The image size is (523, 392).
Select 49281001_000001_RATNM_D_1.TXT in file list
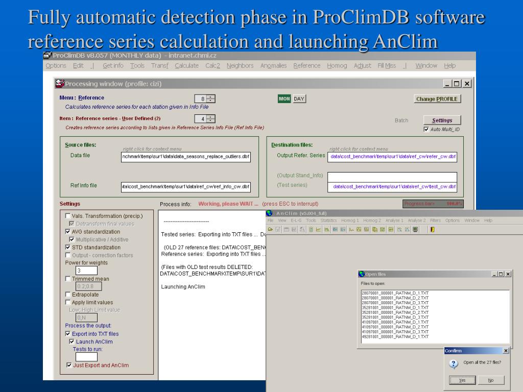coord(395,337)
